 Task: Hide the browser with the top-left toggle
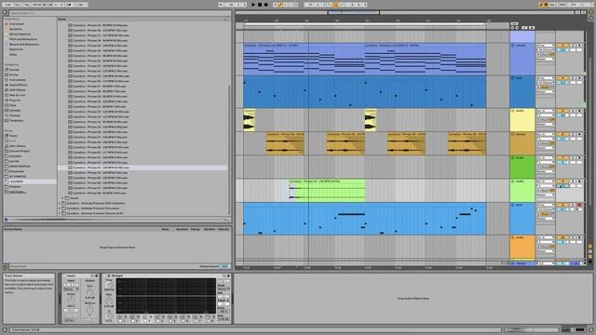[5, 12]
